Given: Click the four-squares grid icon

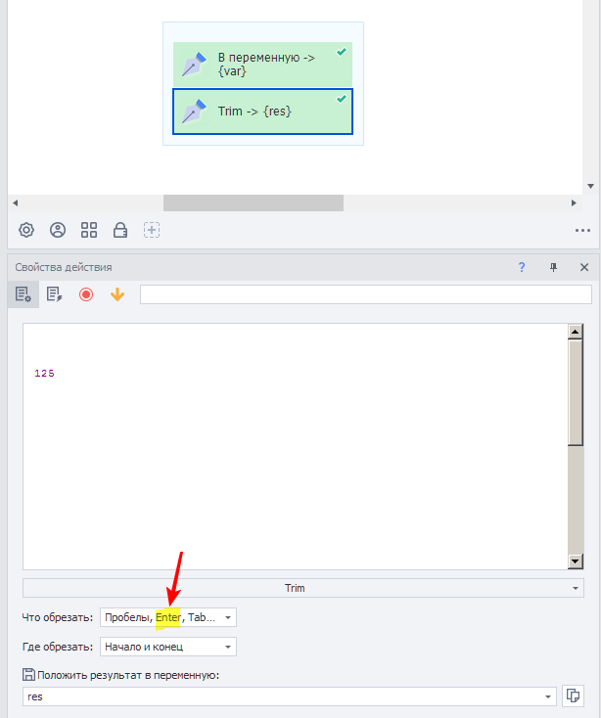Looking at the screenshot, I should [x=89, y=230].
